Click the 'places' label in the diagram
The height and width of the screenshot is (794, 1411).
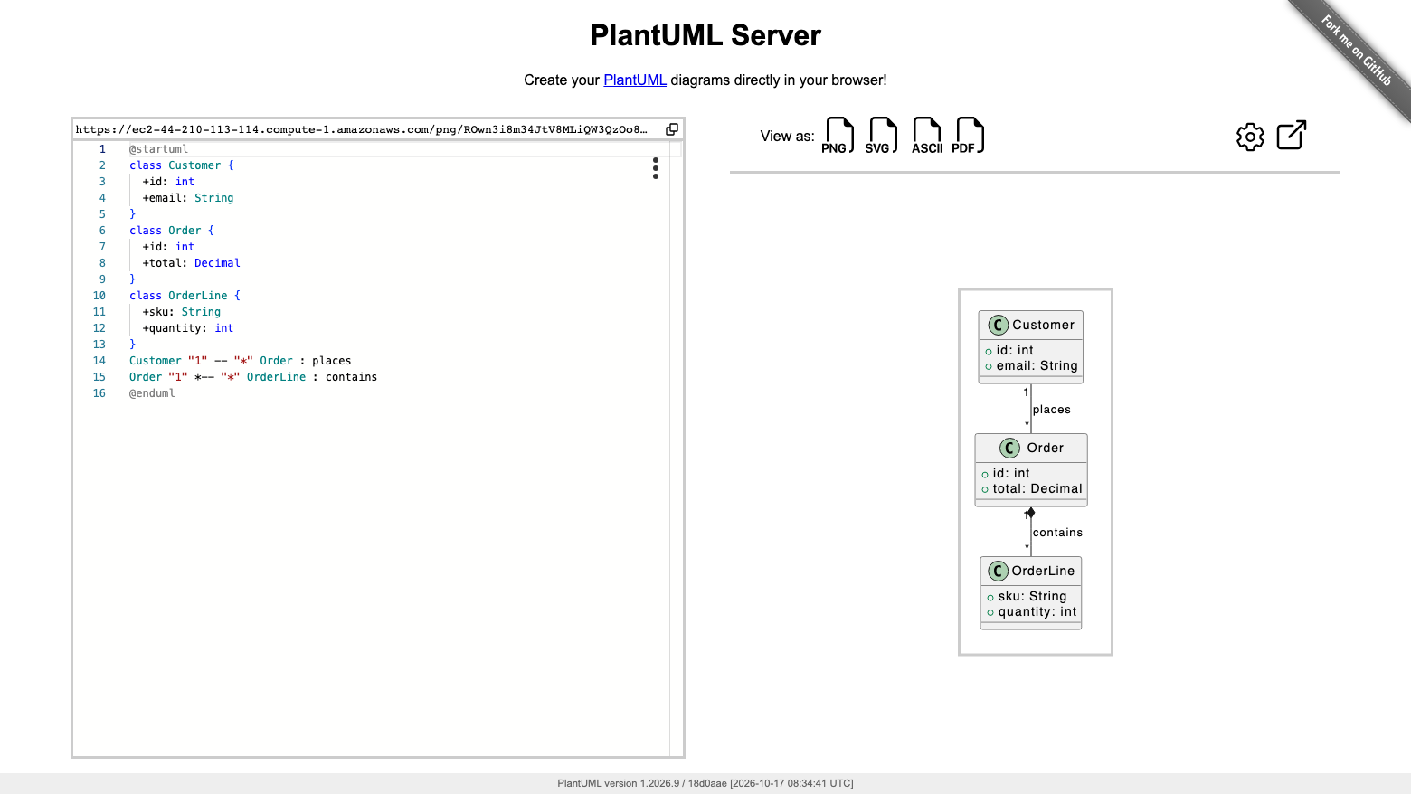point(1052,410)
